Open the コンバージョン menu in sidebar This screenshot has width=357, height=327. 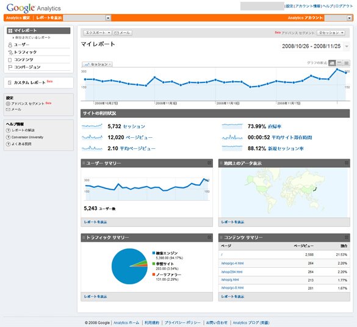(27, 67)
